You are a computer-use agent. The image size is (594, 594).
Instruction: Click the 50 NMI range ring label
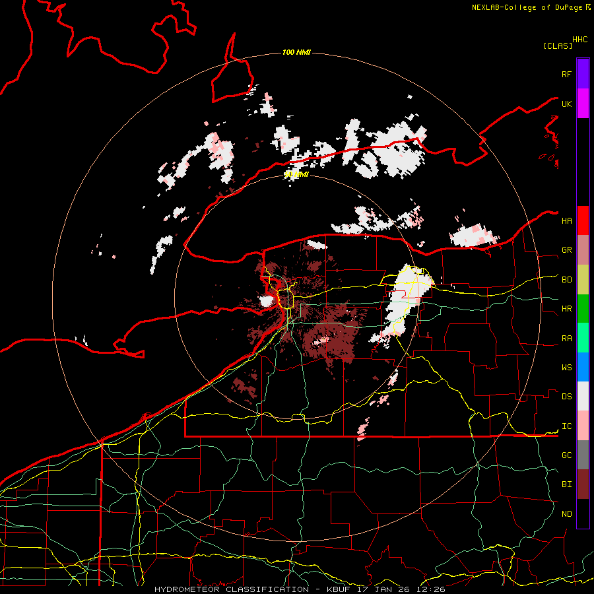(296, 174)
